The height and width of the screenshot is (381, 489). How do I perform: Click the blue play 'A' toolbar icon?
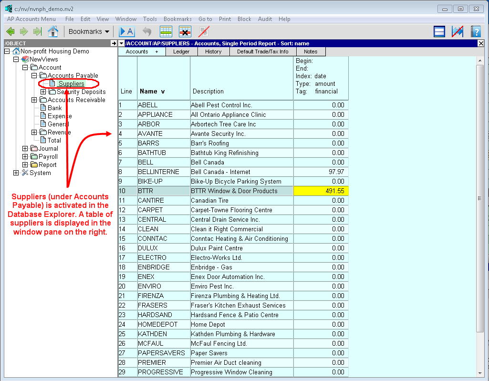(127, 32)
